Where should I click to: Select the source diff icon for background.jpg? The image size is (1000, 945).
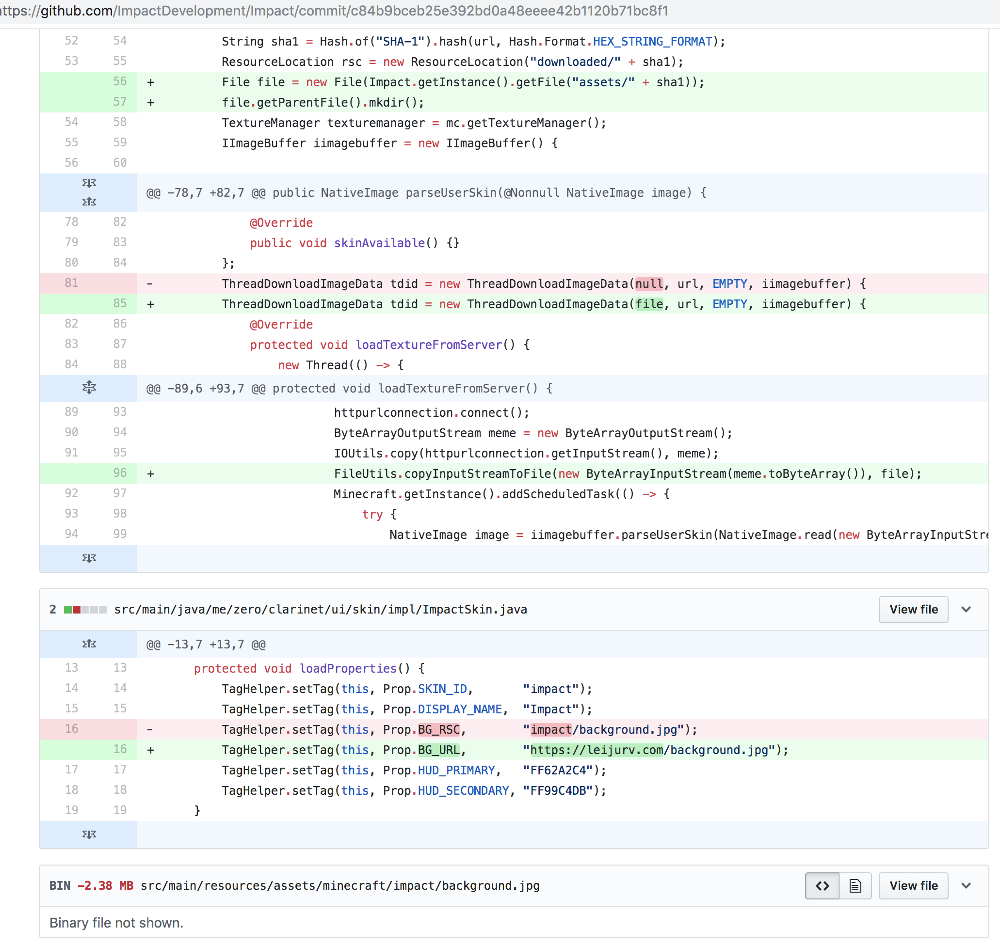click(822, 885)
